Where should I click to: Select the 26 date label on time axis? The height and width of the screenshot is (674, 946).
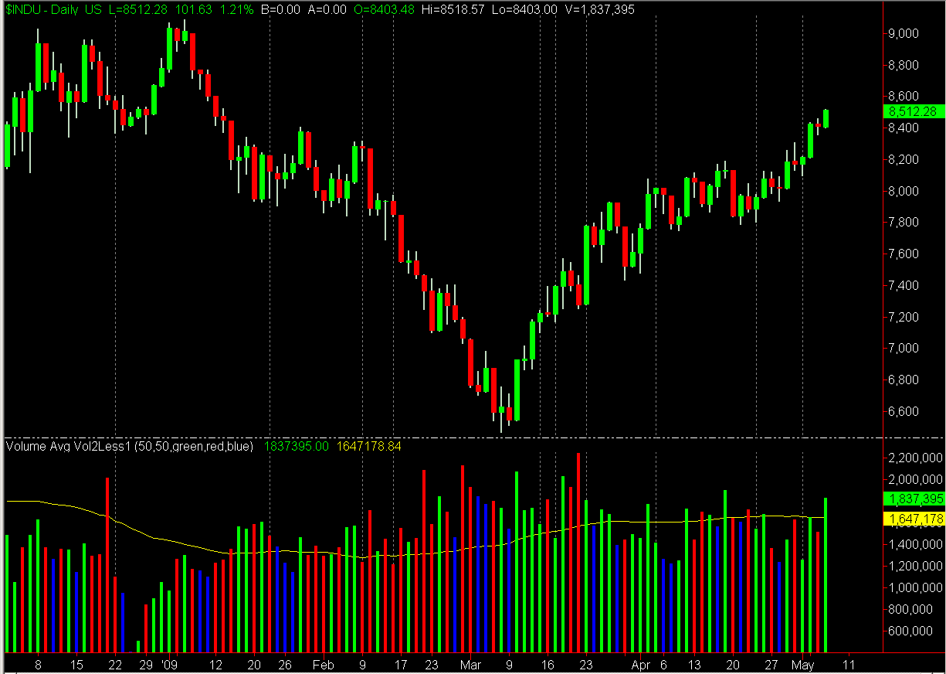click(x=285, y=664)
